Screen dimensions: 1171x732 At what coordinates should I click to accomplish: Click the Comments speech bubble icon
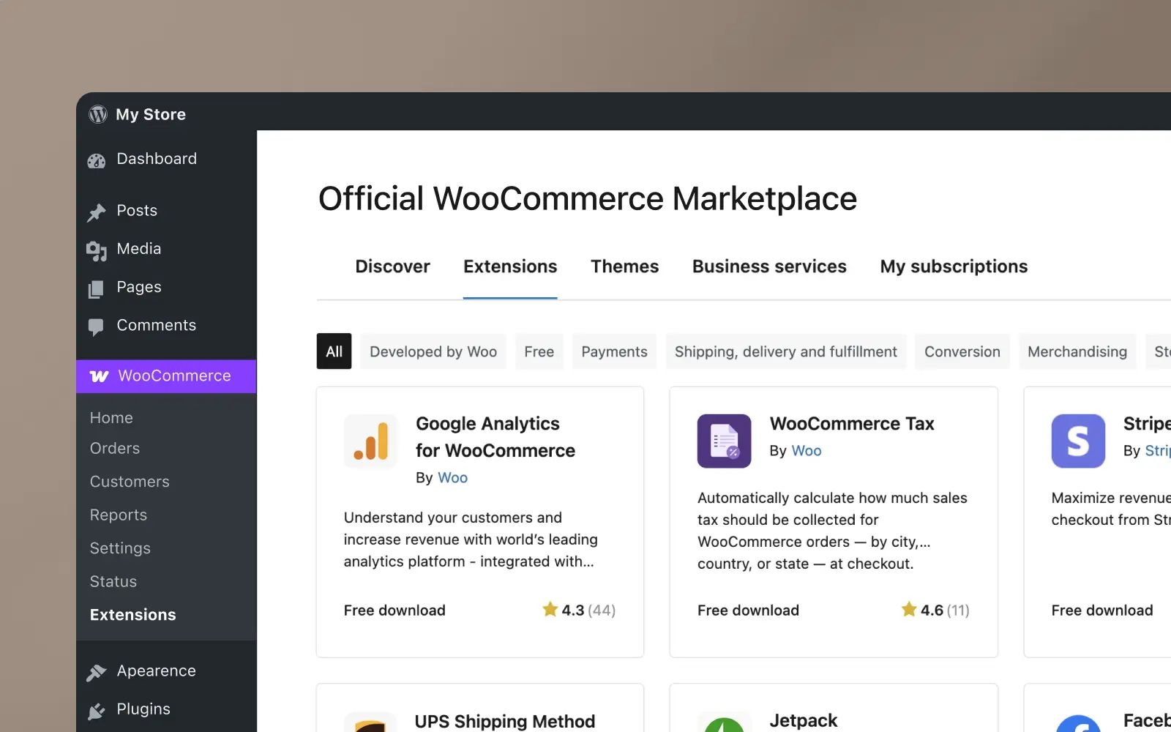tap(96, 326)
